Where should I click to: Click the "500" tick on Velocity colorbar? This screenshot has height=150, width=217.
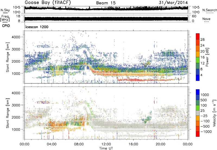pos(204,100)
